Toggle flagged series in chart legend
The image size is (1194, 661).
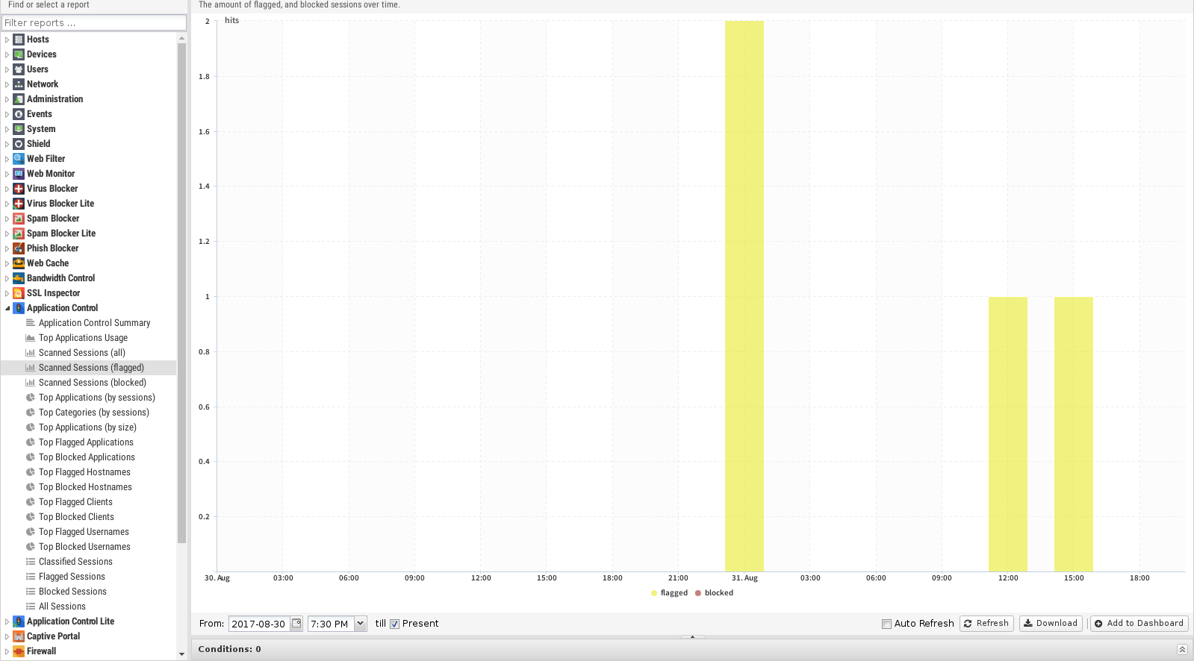[669, 593]
